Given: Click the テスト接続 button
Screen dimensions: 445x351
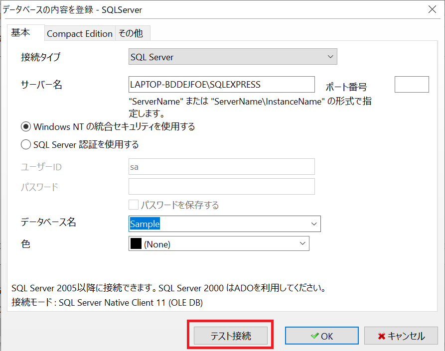Looking at the screenshot, I should pyautogui.click(x=230, y=336).
